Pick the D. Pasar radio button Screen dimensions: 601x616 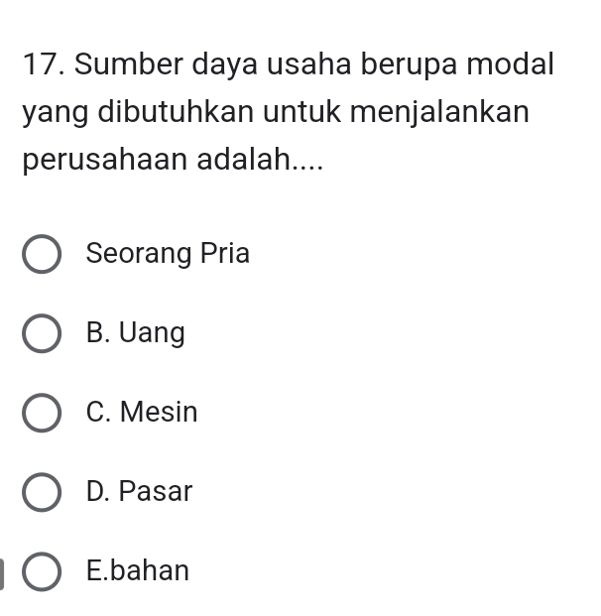(42, 492)
